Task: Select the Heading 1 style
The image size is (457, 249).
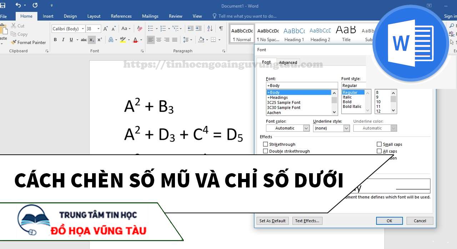Action: [294, 34]
